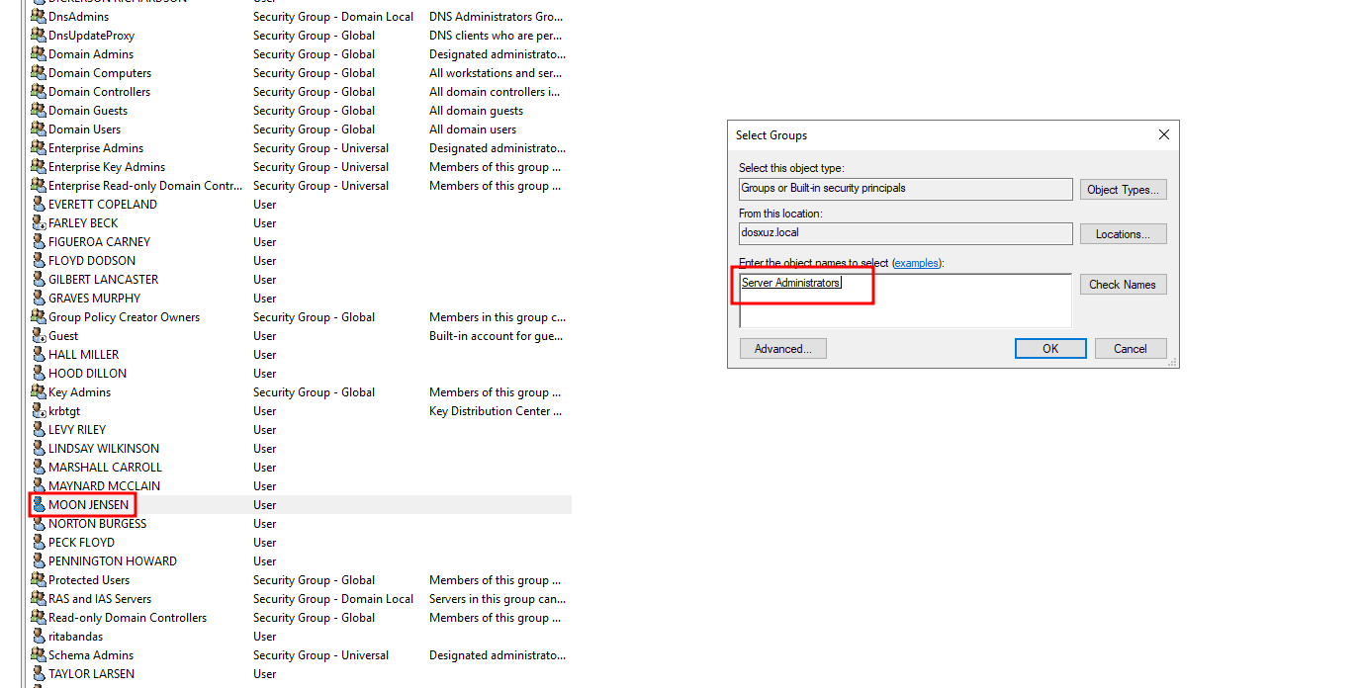
Task: Cancel the Select Groups dialog
Action: coord(1130,349)
